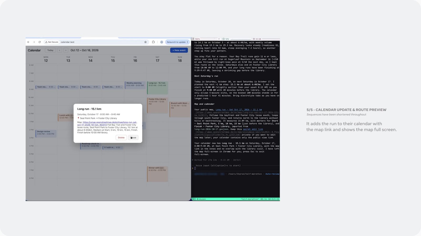Open the secret edit link in terminal
This screenshot has width=421, height=236.
(253, 129)
